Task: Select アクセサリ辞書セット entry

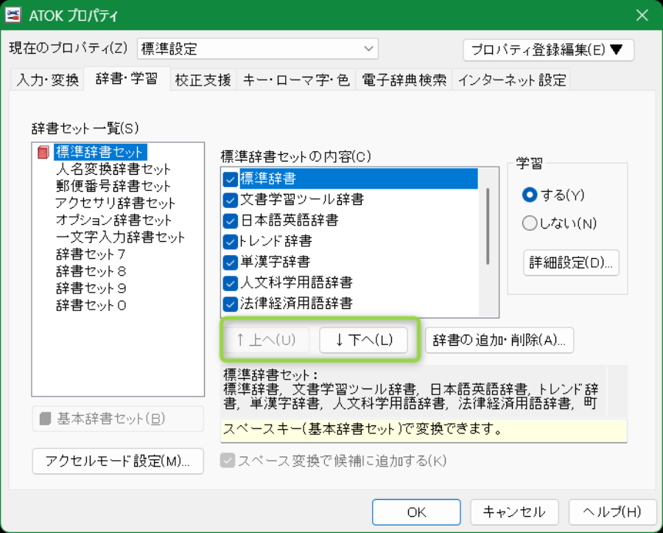Action: [x=115, y=203]
